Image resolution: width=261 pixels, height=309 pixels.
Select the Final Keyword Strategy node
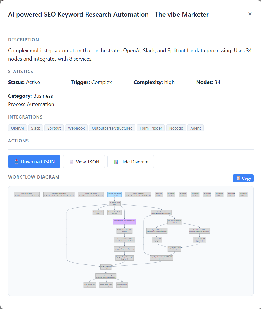pyautogui.click(x=106, y=276)
